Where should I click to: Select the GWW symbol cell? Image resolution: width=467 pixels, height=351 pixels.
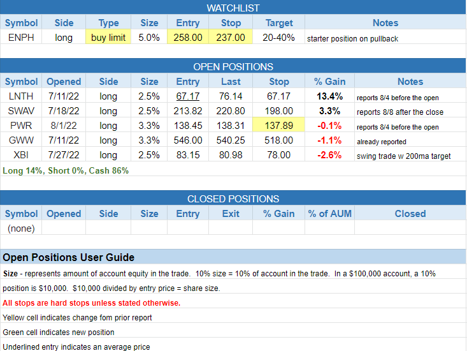21,140
